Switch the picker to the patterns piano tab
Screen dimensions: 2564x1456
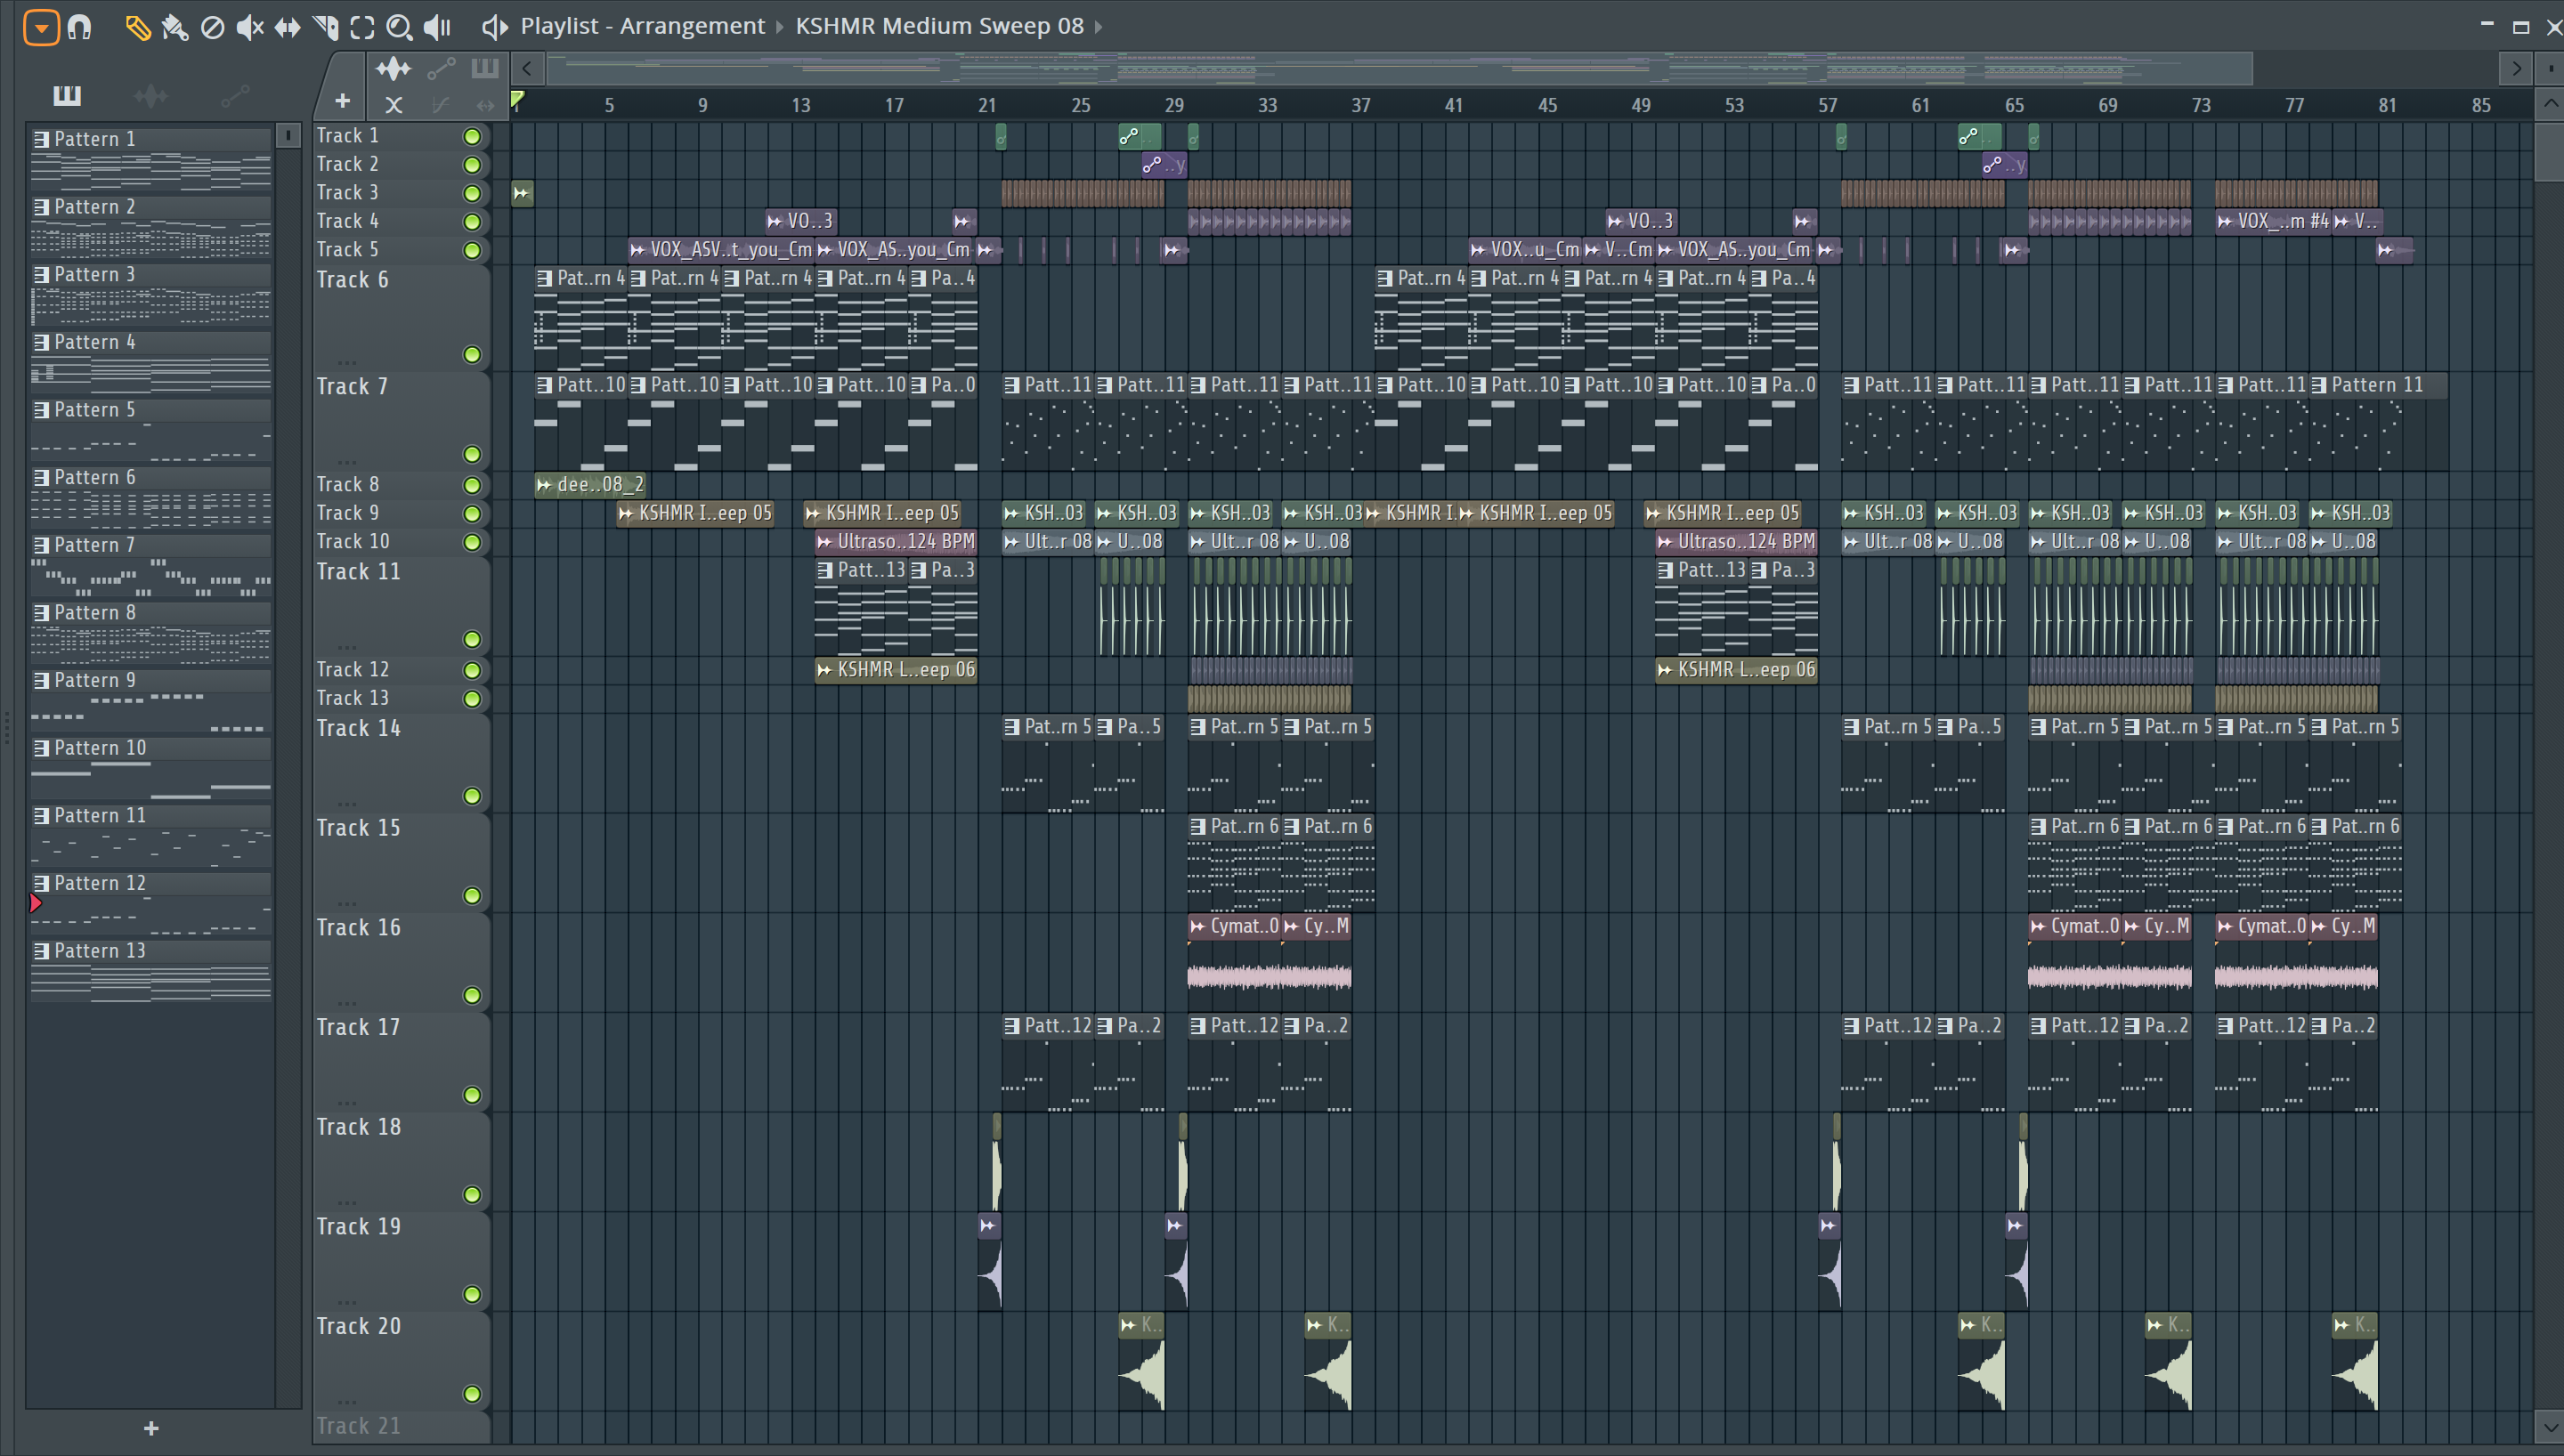pos(66,95)
